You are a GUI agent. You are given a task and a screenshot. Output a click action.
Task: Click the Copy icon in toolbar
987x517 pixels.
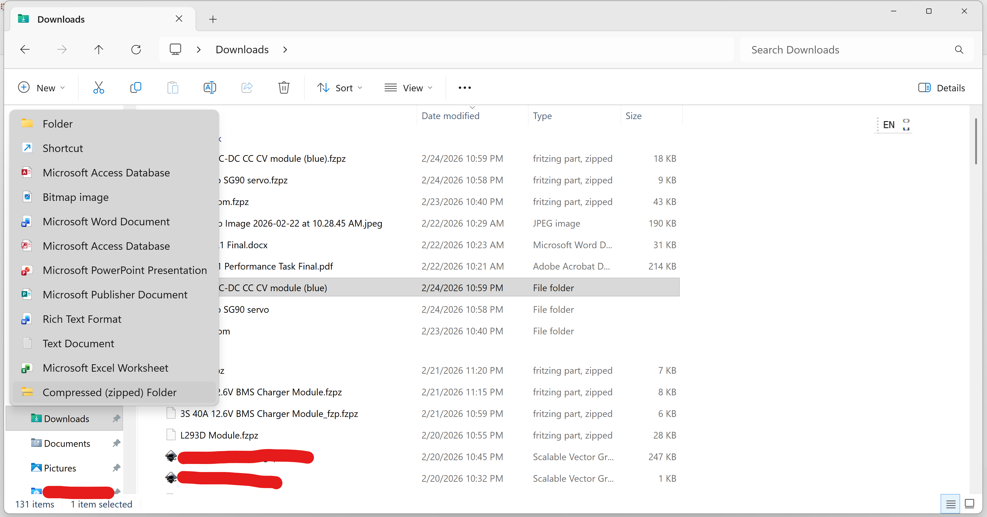point(136,88)
